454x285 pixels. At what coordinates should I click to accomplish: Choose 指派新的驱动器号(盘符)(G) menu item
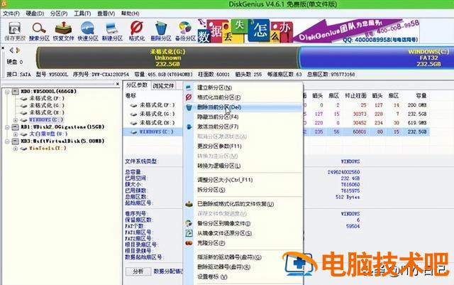pos(243,257)
